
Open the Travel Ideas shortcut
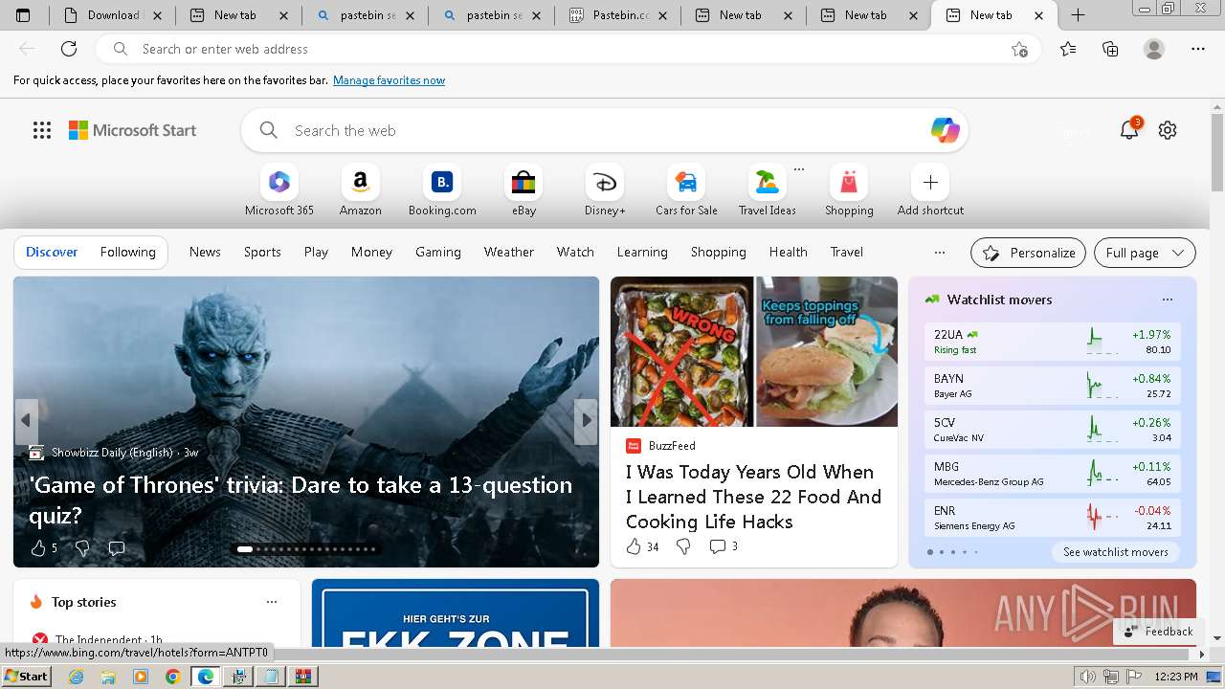pyautogui.click(x=767, y=190)
